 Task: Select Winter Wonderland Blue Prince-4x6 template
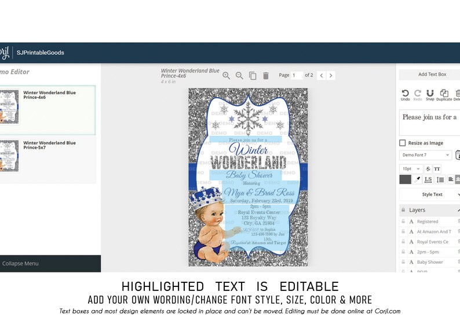pyautogui.click(x=48, y=110)
